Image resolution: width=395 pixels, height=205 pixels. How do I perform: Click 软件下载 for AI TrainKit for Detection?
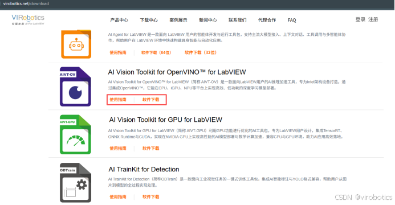pos(151,197)
